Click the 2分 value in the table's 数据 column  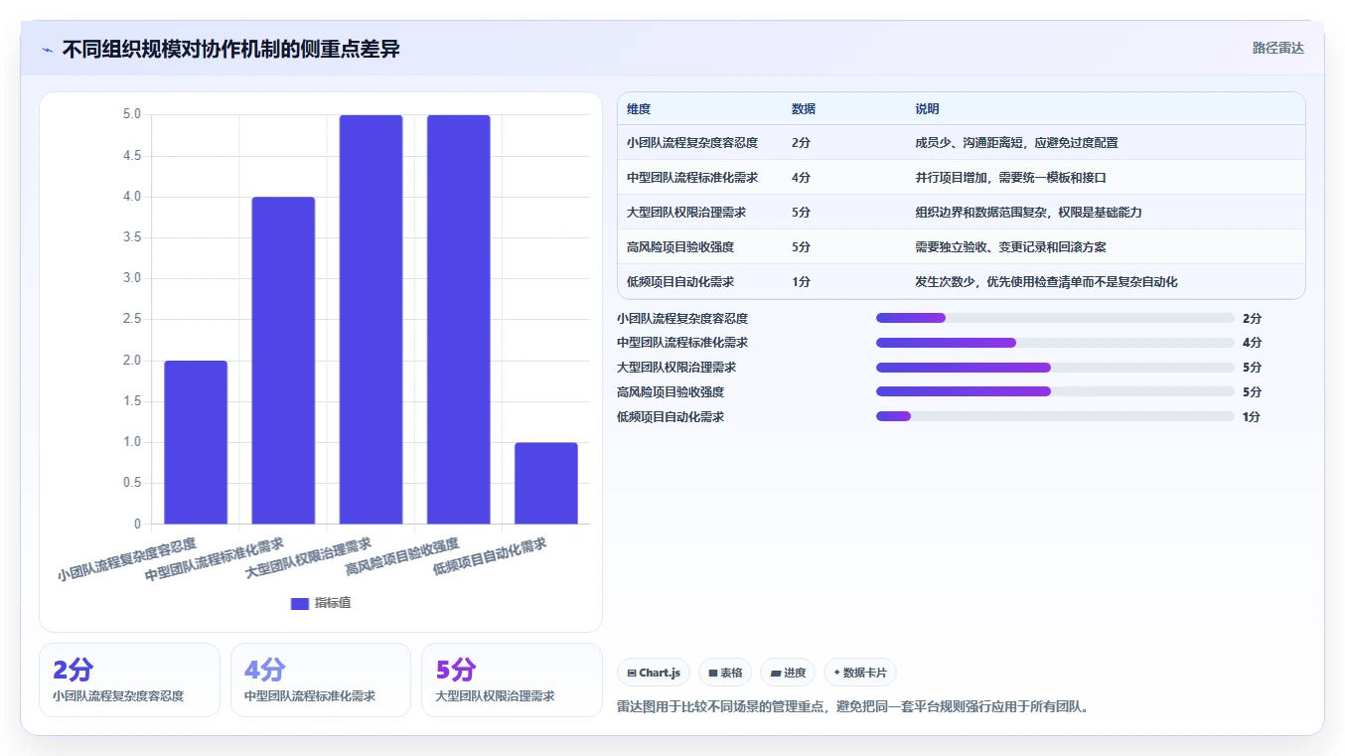point(801,143)
